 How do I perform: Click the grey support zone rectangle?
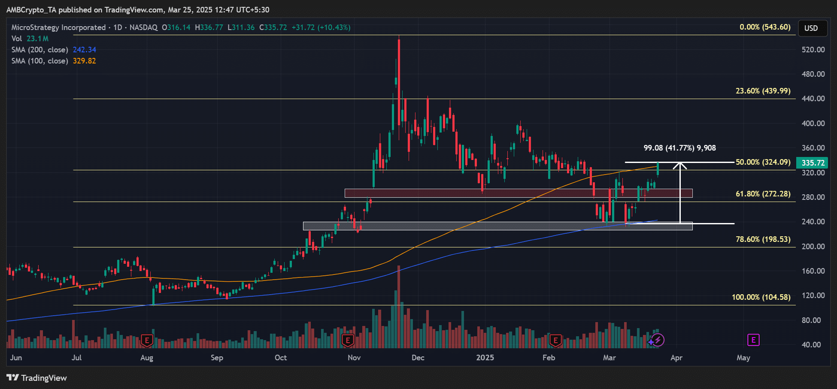pos(498,226)
